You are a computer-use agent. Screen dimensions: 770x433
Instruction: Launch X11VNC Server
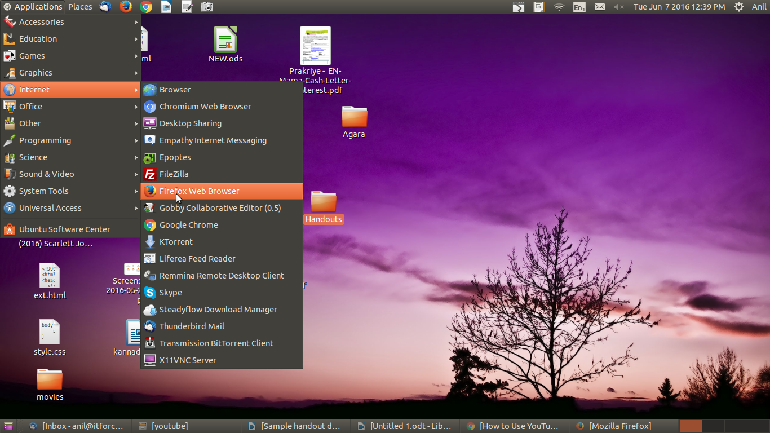click(222, 360)
